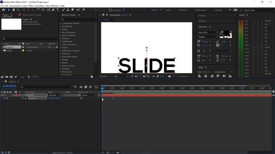The width and height of the screenshot is (275, 154).
Task: Open the Align Layers to Composition dropdown
Action: [x=223, y=72]
